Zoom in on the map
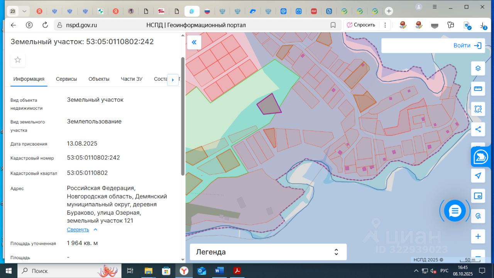The height and width of the screenshot is (278, 494). (478, 236)
